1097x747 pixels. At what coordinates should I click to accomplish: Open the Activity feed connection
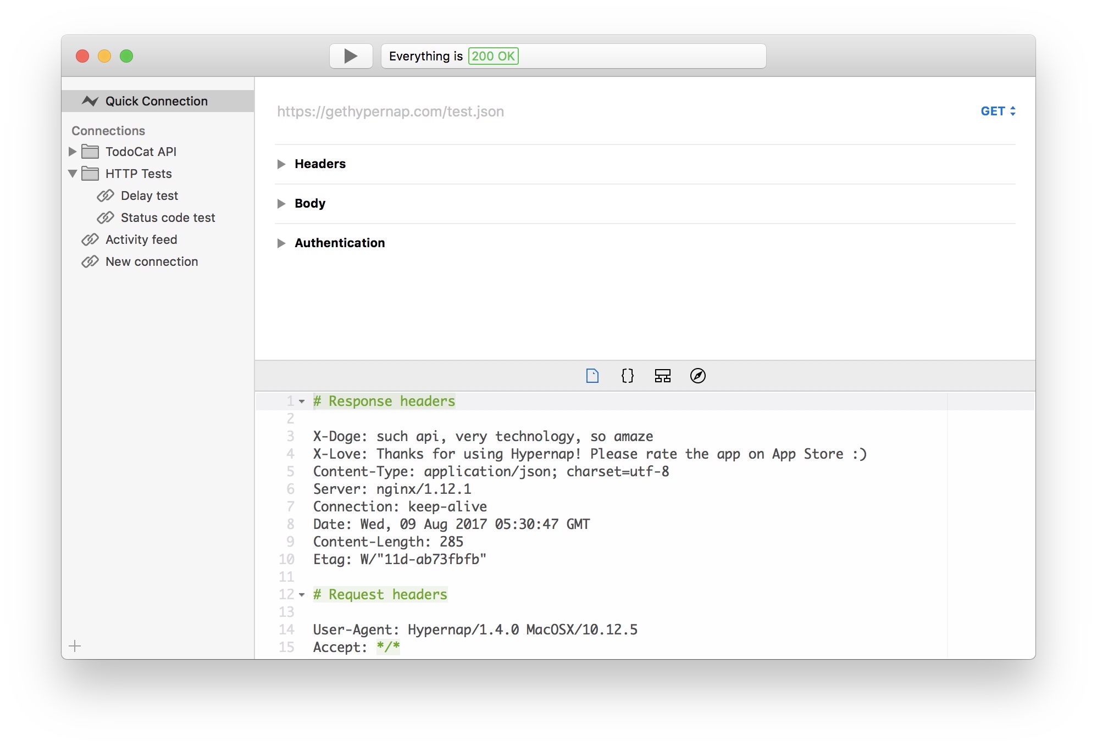click(141, 239)
